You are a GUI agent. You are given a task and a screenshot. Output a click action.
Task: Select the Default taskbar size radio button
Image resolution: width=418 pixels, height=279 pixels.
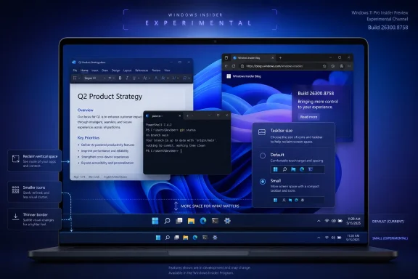click(x=263, y=155)
